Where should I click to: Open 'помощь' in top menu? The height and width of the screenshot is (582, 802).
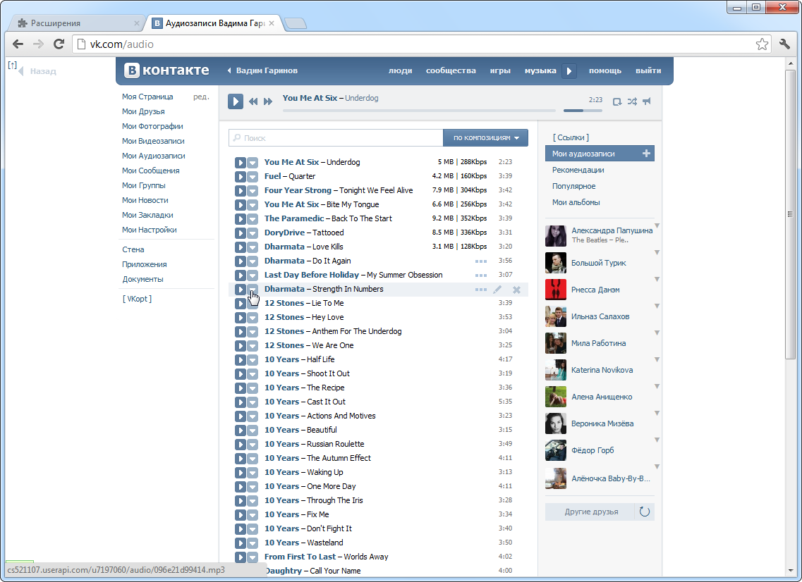coord(604,71)
